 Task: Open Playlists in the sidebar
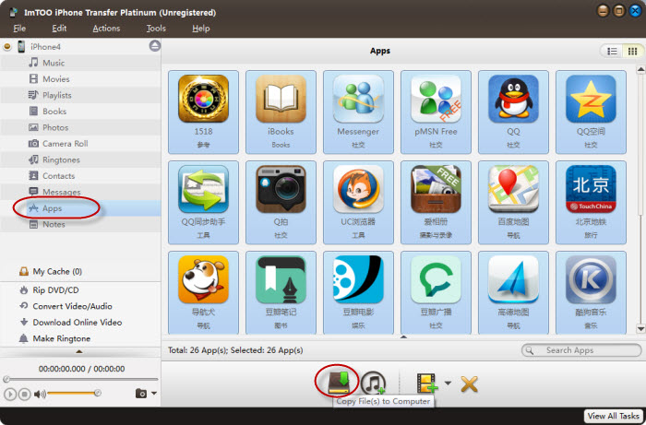(80, 95)
